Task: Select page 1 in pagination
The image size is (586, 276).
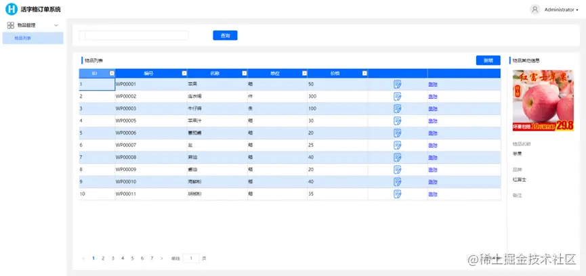Action: click(93, 258)
